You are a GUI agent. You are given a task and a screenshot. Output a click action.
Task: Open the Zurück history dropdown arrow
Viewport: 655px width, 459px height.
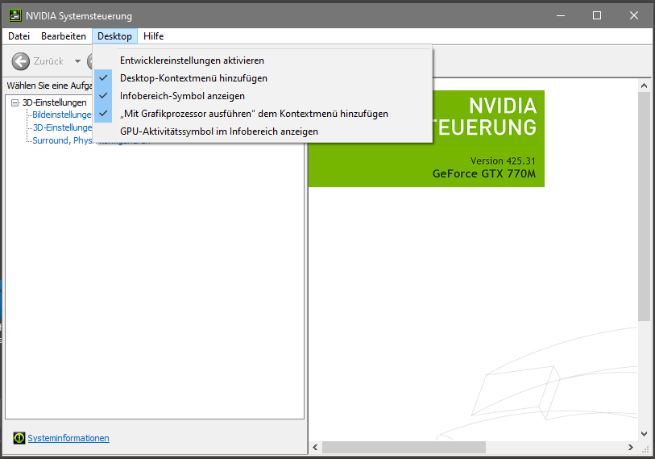click(77, 61)
